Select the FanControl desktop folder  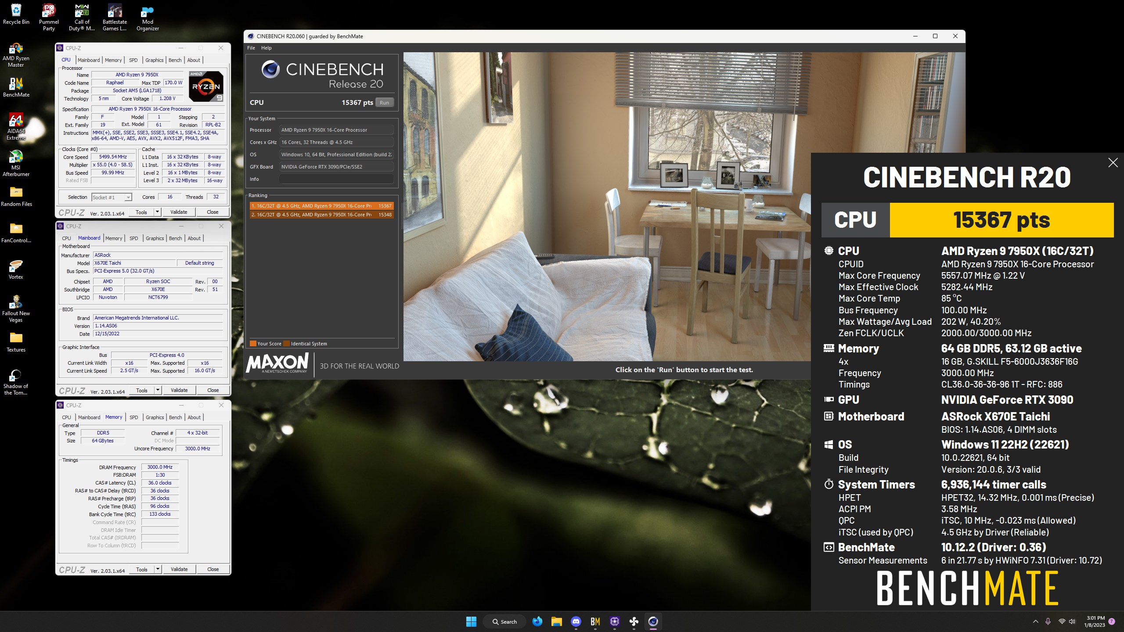tap(16, 233)
